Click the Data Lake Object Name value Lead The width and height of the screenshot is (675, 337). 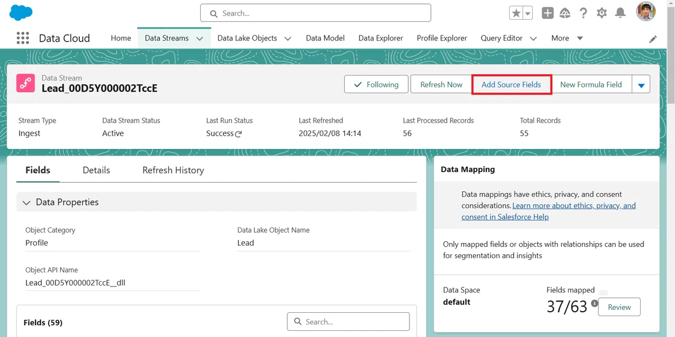(x=246, y=243)
